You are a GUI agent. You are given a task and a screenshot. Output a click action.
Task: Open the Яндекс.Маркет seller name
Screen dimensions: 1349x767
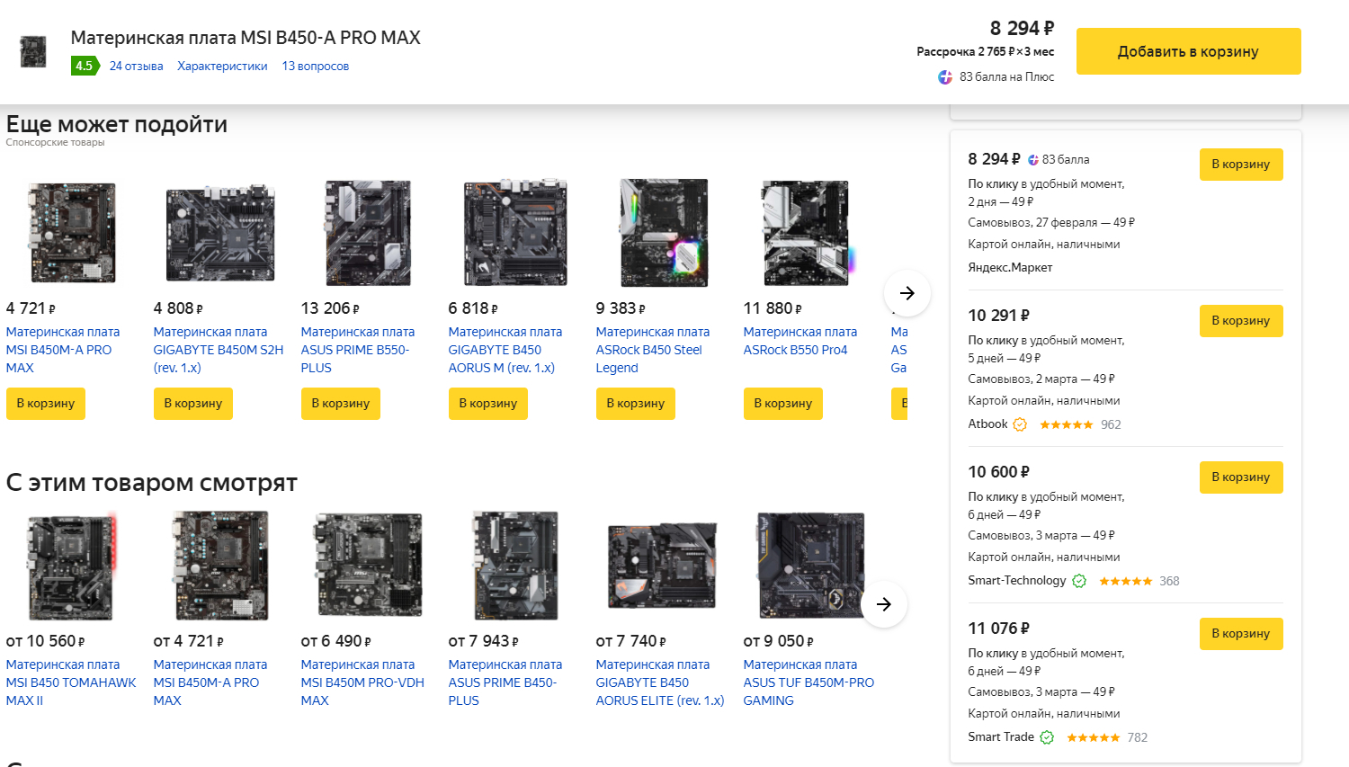tap(1010, 267)
